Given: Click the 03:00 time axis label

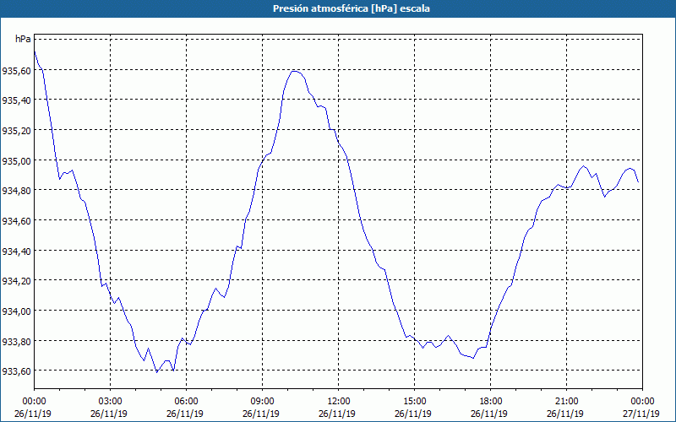Looking at the screenshot, I should 111,402.
